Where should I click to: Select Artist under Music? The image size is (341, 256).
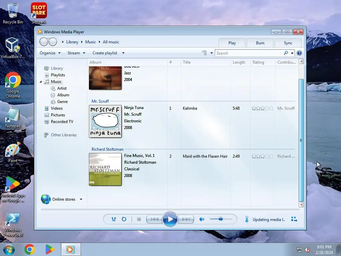tap(62, 88)
